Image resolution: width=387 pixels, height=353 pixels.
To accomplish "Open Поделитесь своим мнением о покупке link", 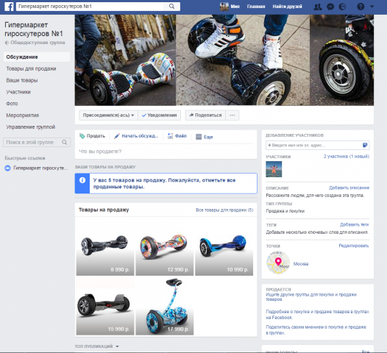I will tap(316, 329).
